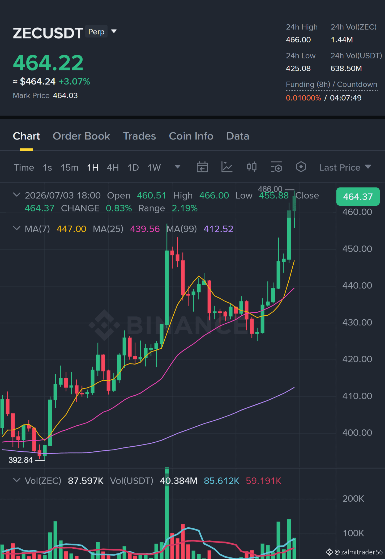This screenshot has width=385, height=559.
Task: Select the Time line-chart interval
Action: coord(24,167)
